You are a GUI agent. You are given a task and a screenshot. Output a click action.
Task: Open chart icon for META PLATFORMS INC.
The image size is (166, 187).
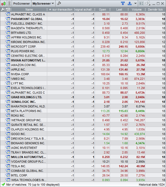[8, 111]
